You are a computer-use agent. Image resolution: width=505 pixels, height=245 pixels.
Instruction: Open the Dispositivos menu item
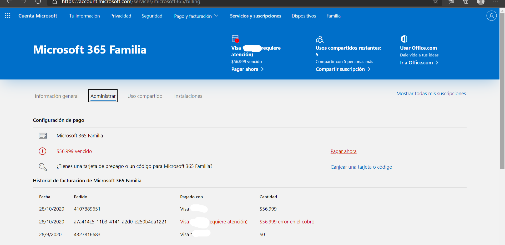pos(304,16)
